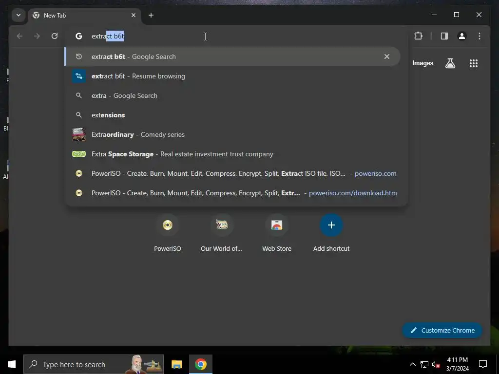Viewport: 499px width, 374px height.
Task: Open the PowerISO shortcut
Action: pos(168,233)
